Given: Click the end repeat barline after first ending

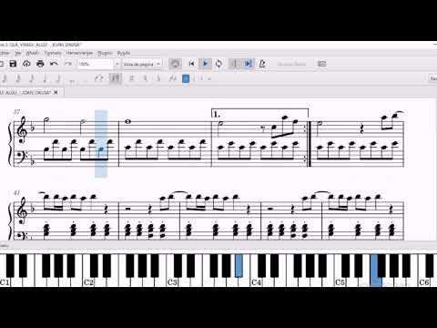Looking at the screenshot, I should point(309,143).
